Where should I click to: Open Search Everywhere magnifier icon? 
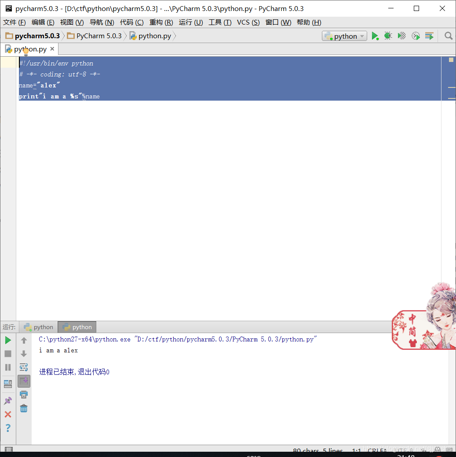[449, 36]
